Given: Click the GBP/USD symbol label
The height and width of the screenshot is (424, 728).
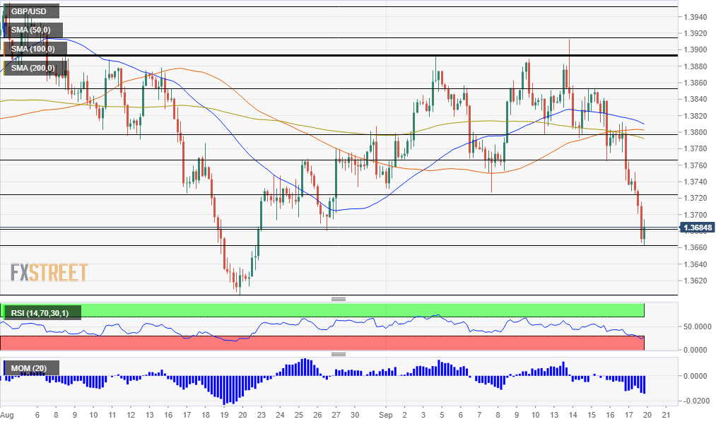Looking at the screenshot, I should (x=32, y=11).
